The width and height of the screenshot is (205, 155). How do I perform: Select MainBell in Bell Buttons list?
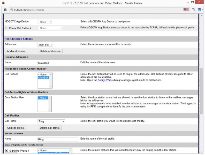click(x=43, y=78)
